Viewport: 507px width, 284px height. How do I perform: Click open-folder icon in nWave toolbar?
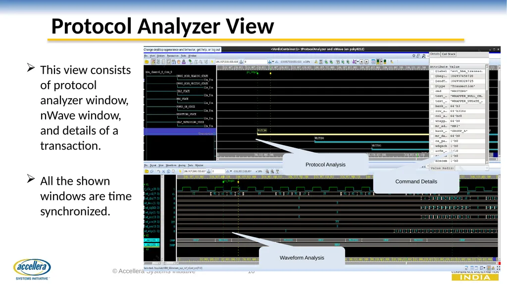click(x=147, y=171)
